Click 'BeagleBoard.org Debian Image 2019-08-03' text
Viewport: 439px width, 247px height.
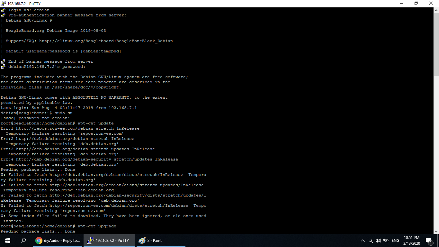coord(56,31)
